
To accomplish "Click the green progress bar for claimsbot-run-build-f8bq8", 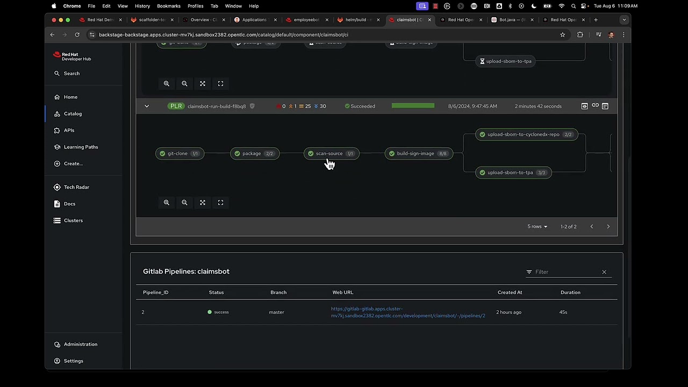I will coord(413,106).
